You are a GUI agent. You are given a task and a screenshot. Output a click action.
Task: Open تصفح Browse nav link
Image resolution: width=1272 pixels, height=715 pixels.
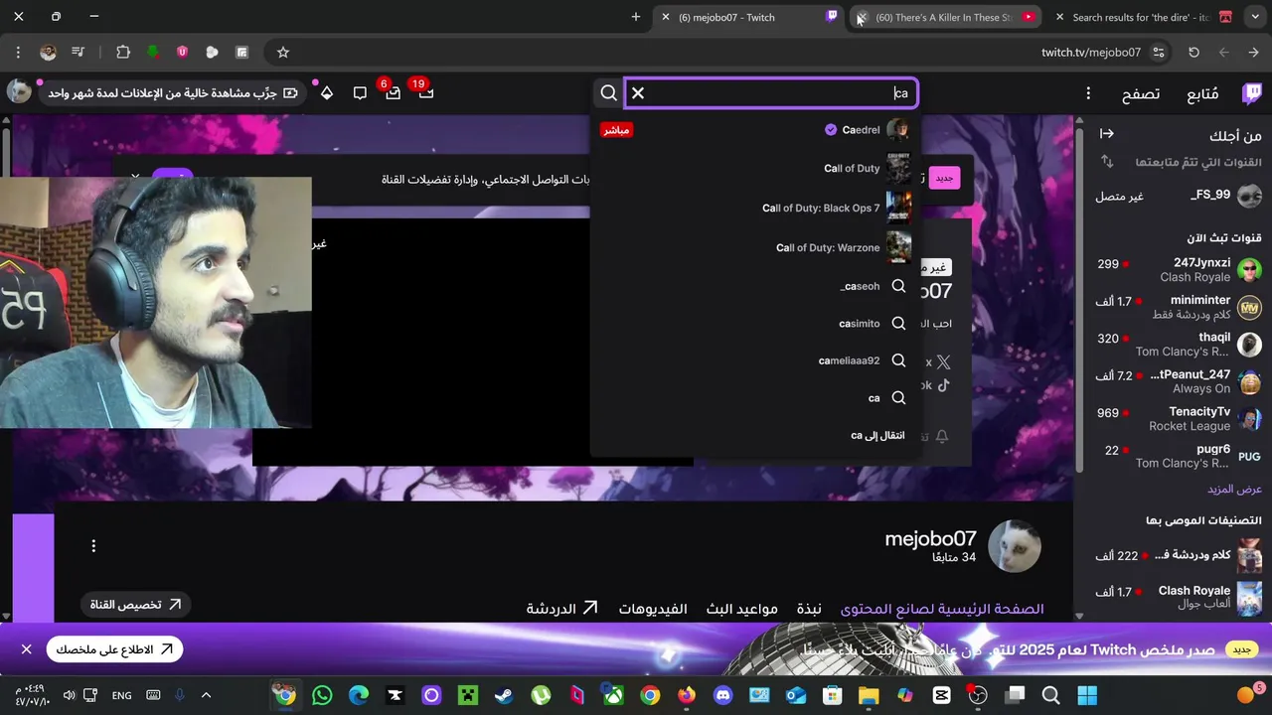tap(1141, 94)
